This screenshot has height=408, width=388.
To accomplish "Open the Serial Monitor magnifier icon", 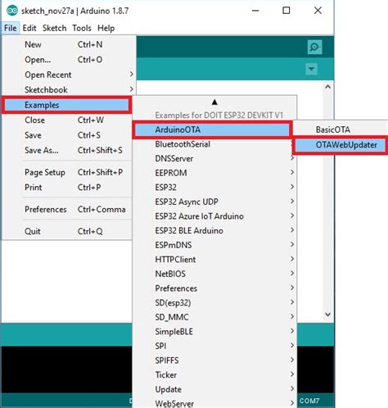I will [x=314, y=47].
